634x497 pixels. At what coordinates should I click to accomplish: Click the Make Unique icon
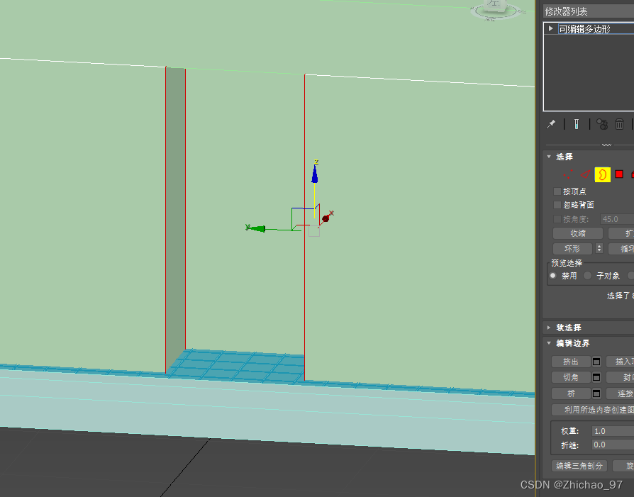pyautogui.click(x=602, y=124)
